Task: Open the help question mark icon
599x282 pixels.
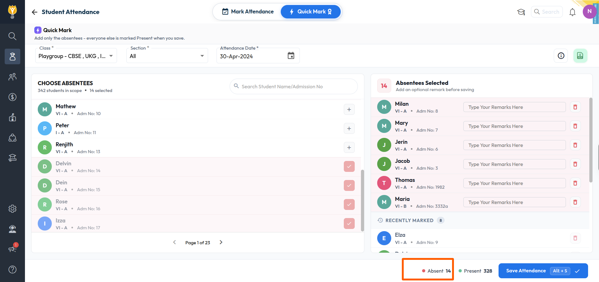Action: coord(12,270)
